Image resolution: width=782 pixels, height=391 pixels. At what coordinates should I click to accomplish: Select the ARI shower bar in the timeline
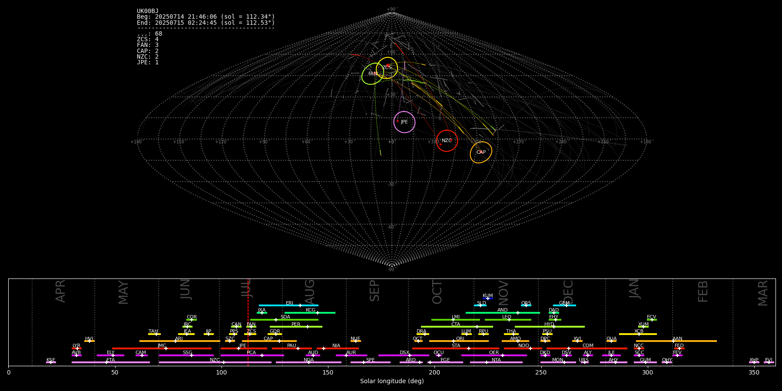(180, 341)
